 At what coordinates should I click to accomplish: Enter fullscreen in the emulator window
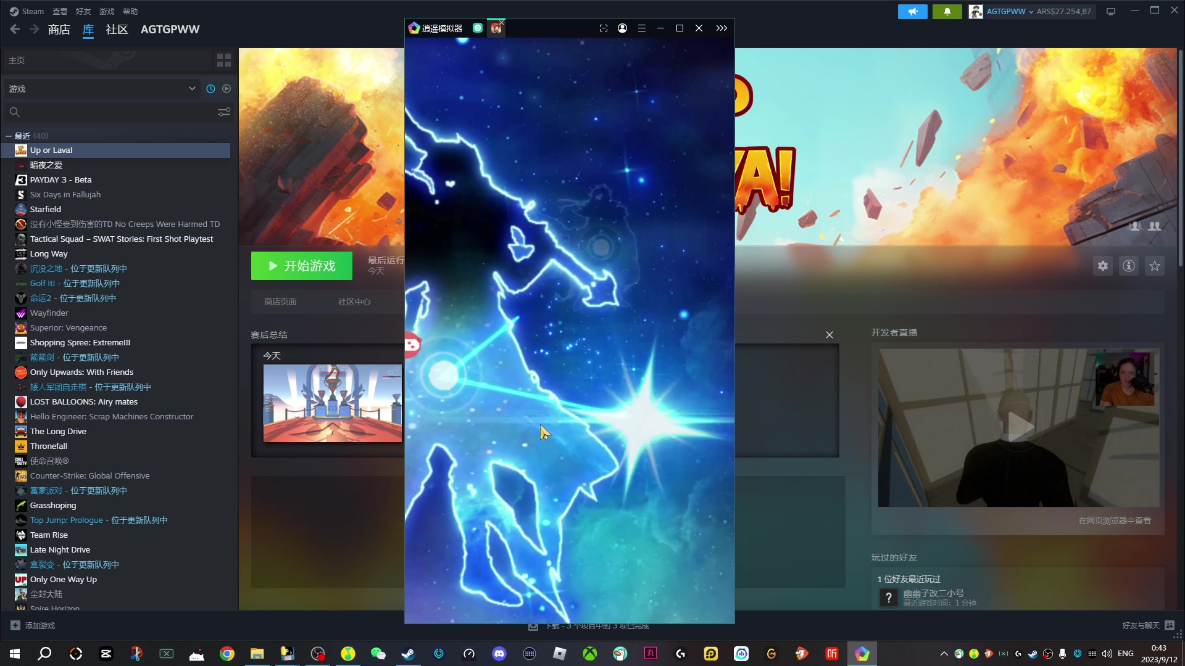[x=604, y=28]
